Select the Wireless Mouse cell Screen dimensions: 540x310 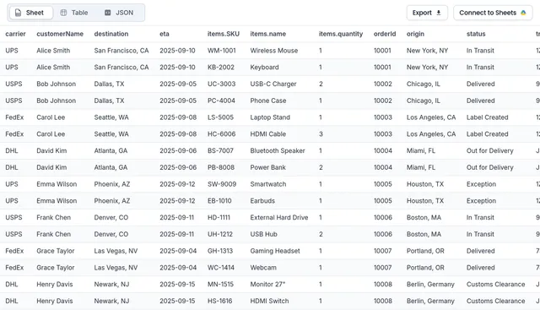(273, 51)
